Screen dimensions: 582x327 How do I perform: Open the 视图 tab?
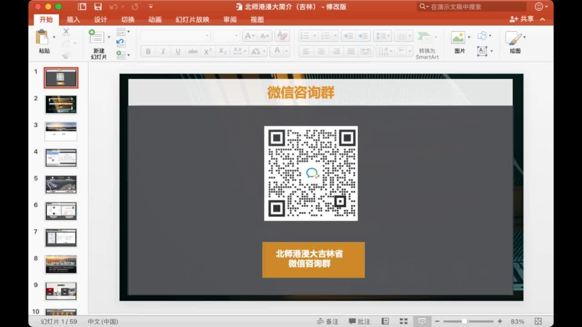point(257,20)
